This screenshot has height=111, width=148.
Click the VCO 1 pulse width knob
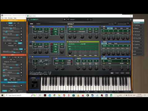[47, 37]
